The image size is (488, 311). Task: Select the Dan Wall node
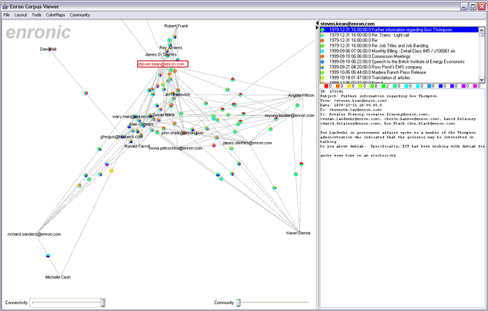(x=48, y=49)
